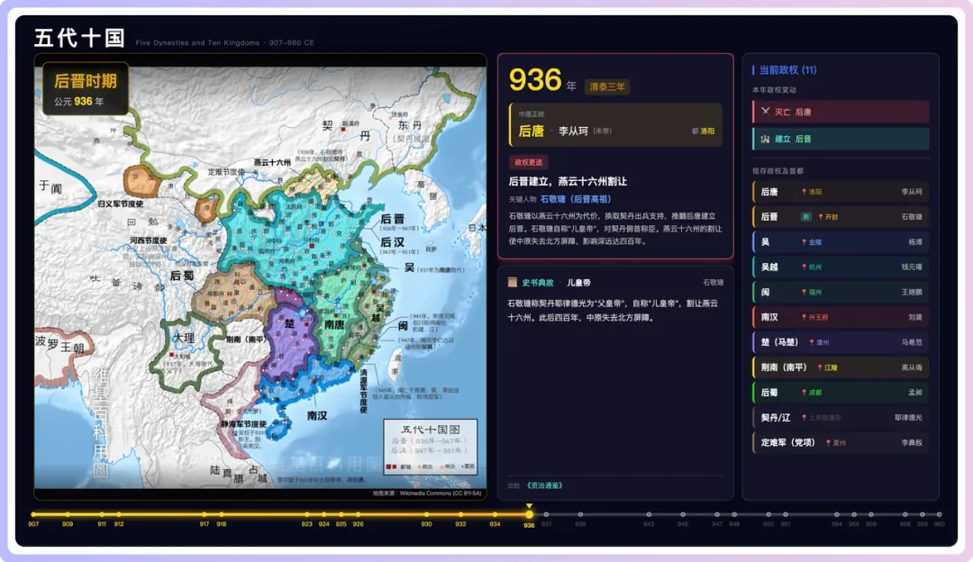
Task: Click the location pin before 夏州 in 定难军 row
Action: [829, 443]
